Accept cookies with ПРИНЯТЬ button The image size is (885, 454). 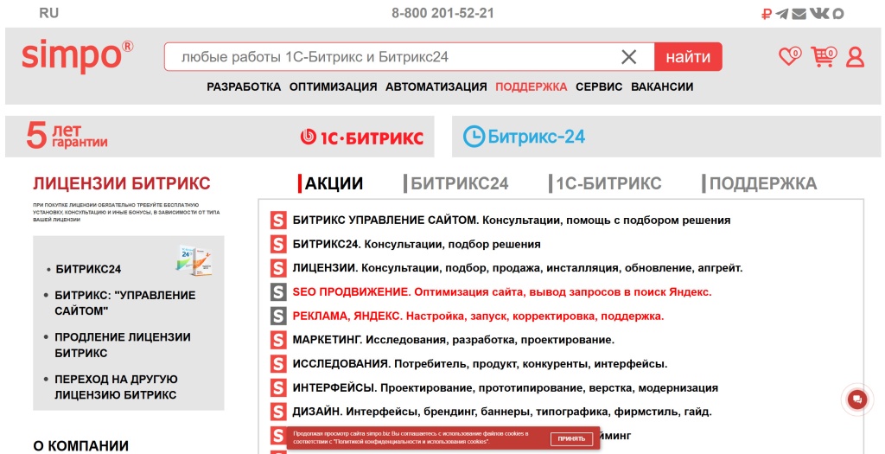[x=571, y=438]
